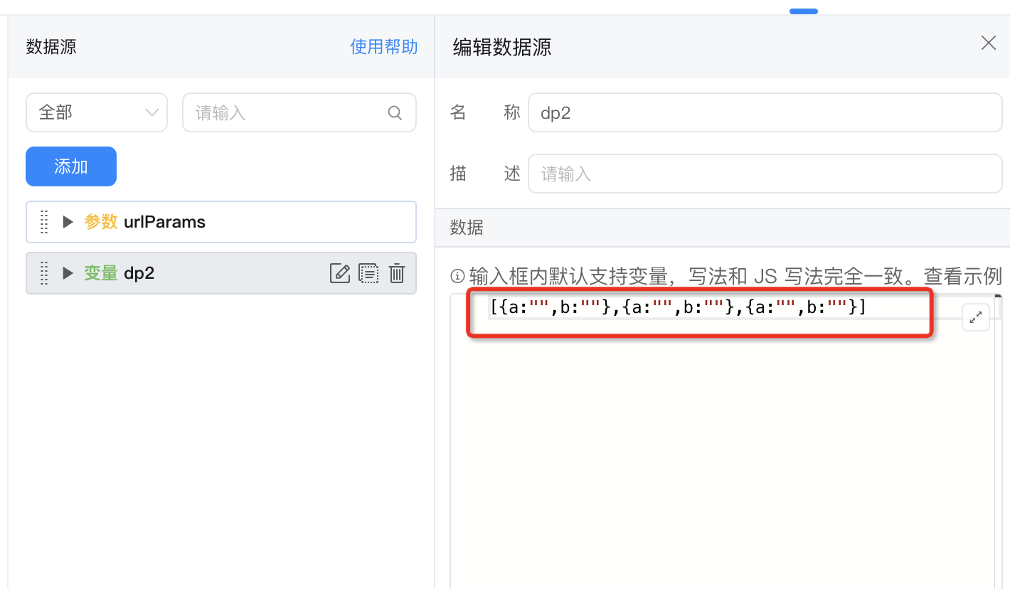This screenshot has height=589, width=1010.
Task: Delete the dp2 variable with trash icon
Action: [397, 273]
